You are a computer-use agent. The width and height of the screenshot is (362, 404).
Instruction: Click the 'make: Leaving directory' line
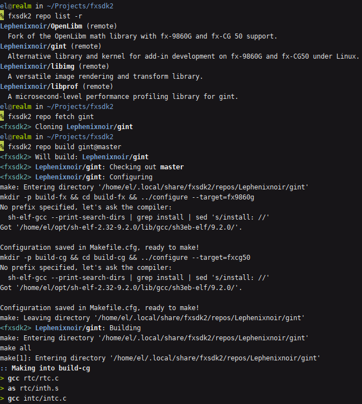153,317
